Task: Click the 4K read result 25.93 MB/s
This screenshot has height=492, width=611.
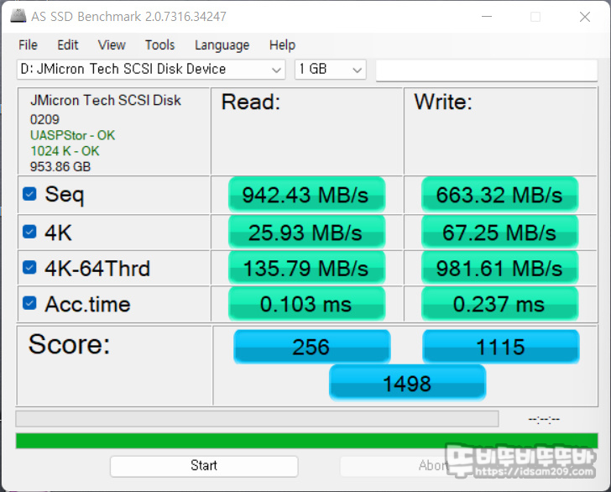Action: coord(306,233)
